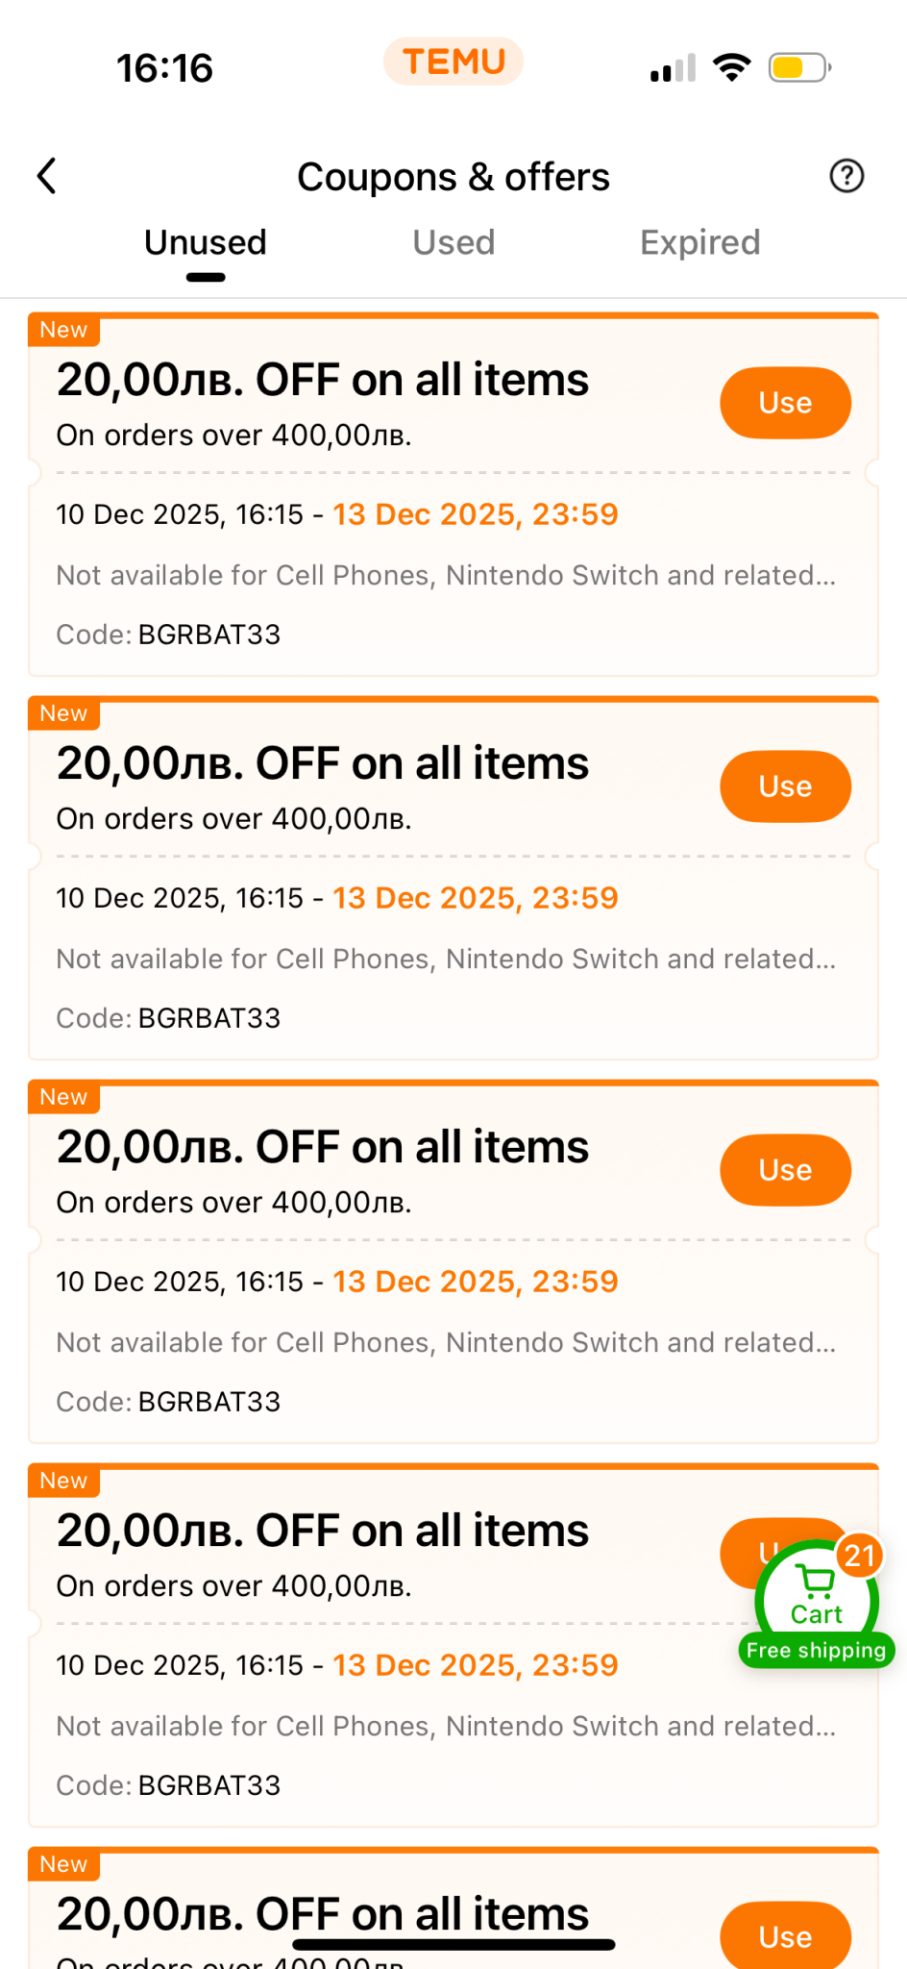Tap the back arrow icon
The width and height of the screenshot is (907, 1969).
47,176
